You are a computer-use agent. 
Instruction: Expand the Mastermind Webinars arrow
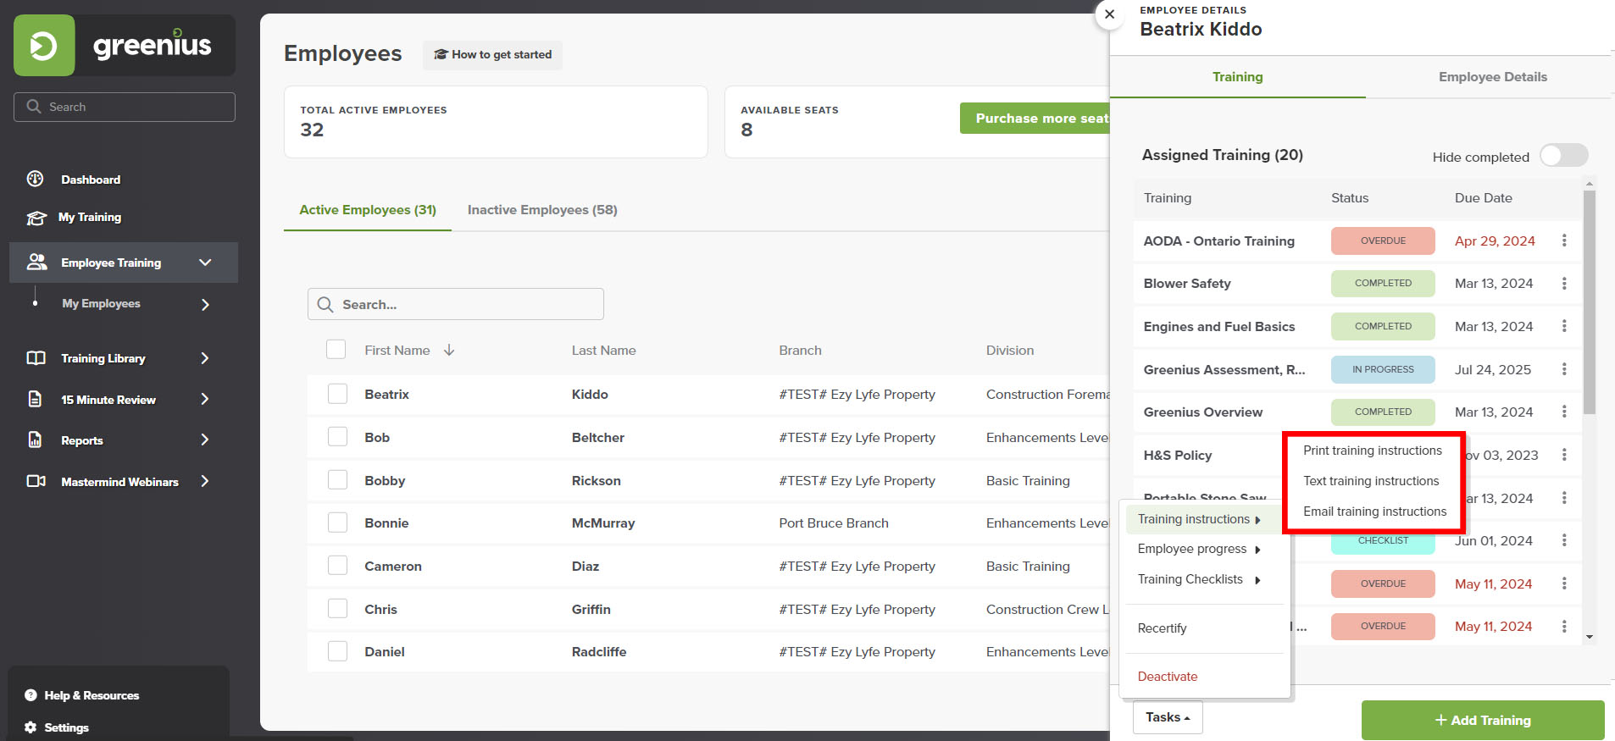coord(205,481)
